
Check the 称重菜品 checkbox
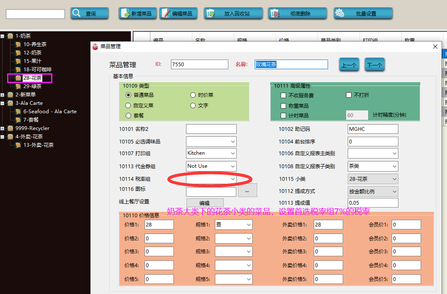[283, 106]
